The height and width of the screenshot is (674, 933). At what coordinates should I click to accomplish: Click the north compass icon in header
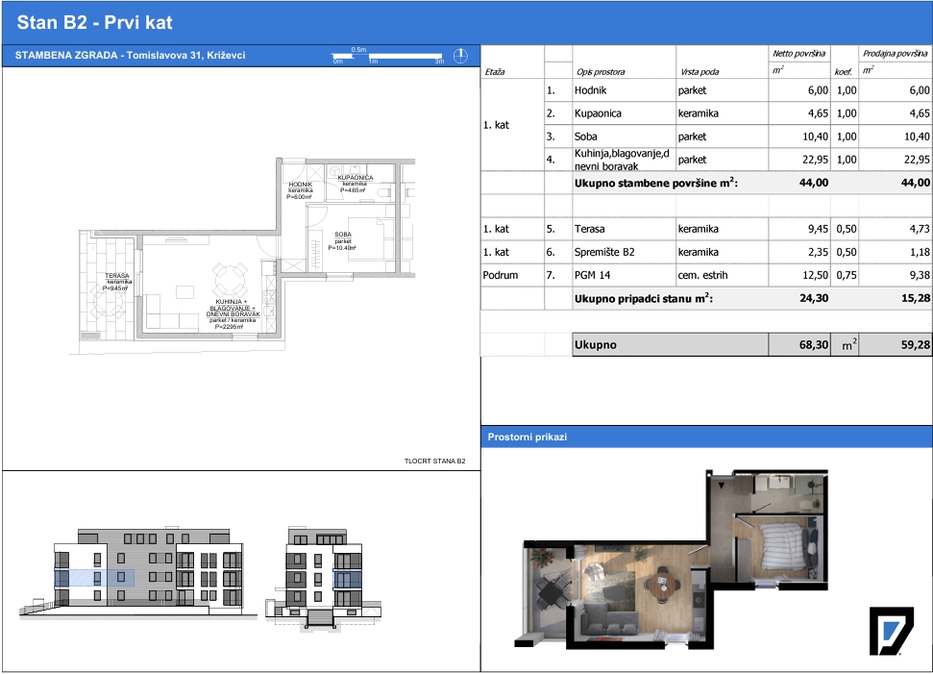point(460,56)
